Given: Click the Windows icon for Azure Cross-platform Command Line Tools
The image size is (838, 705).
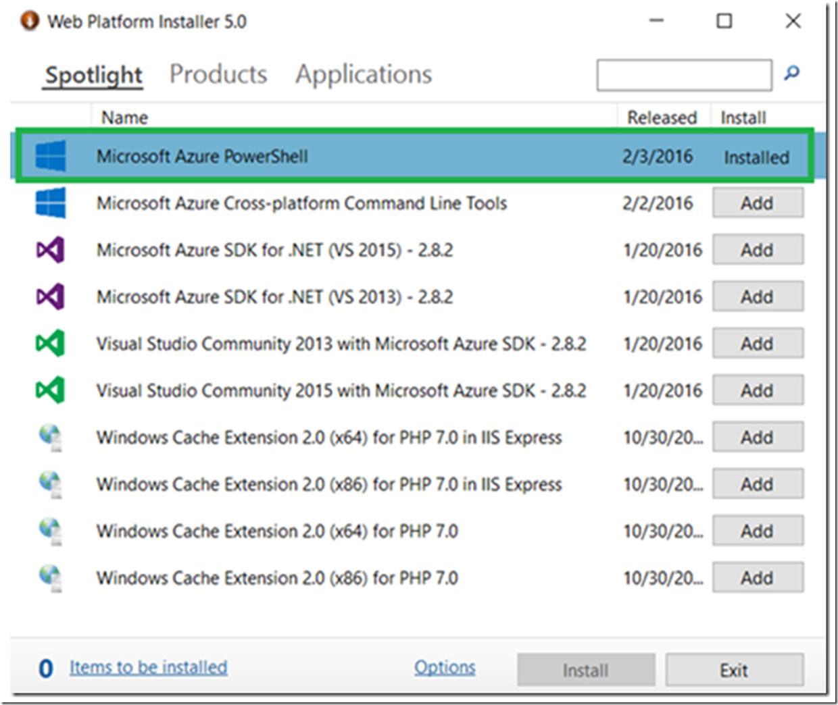Looking at the screenshot, I should [x=51, y=203].
